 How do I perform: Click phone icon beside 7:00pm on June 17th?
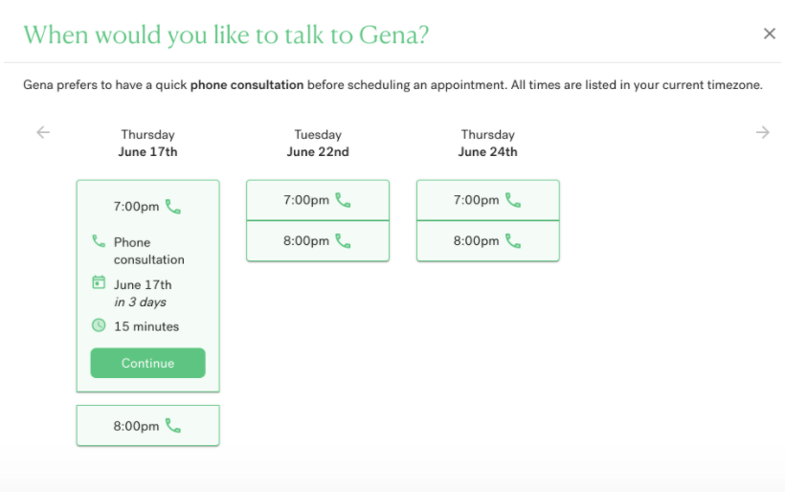tap(172, 206)
